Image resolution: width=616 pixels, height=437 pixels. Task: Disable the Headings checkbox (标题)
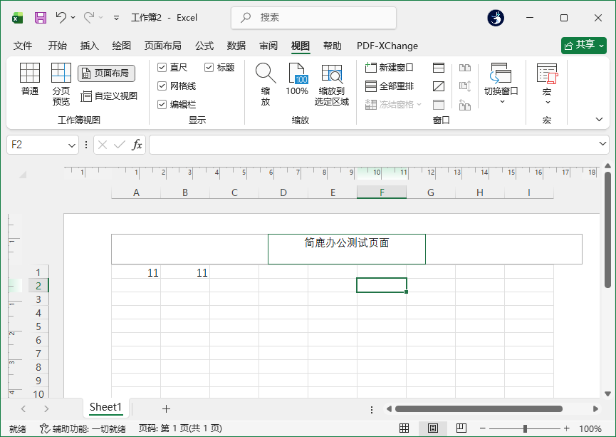tap(210, 67)
